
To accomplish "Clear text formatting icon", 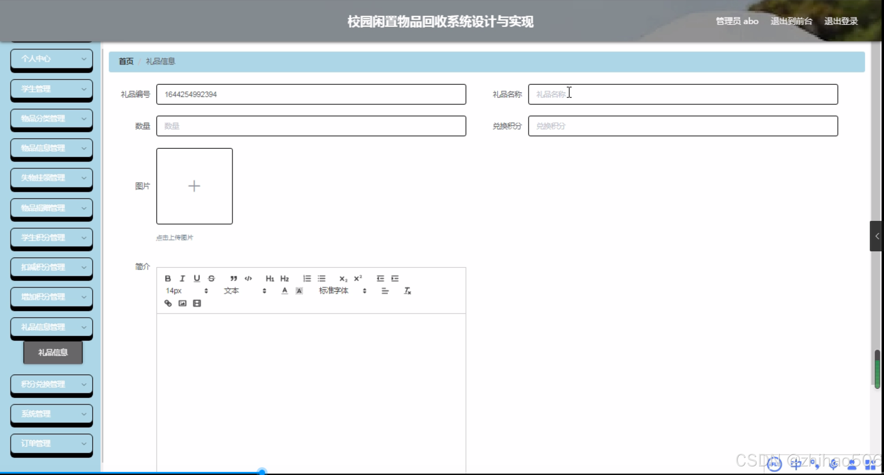I will [407, 291].
